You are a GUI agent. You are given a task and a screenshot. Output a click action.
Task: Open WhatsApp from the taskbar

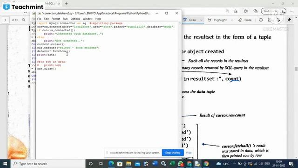pyautogui.click(x=181, y=164)
